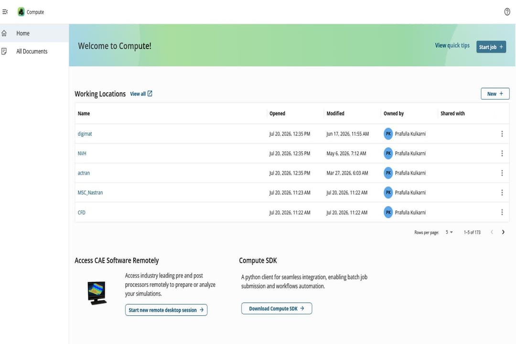Click the Name column header
The image size is (516, 344).
pos(84,113)
